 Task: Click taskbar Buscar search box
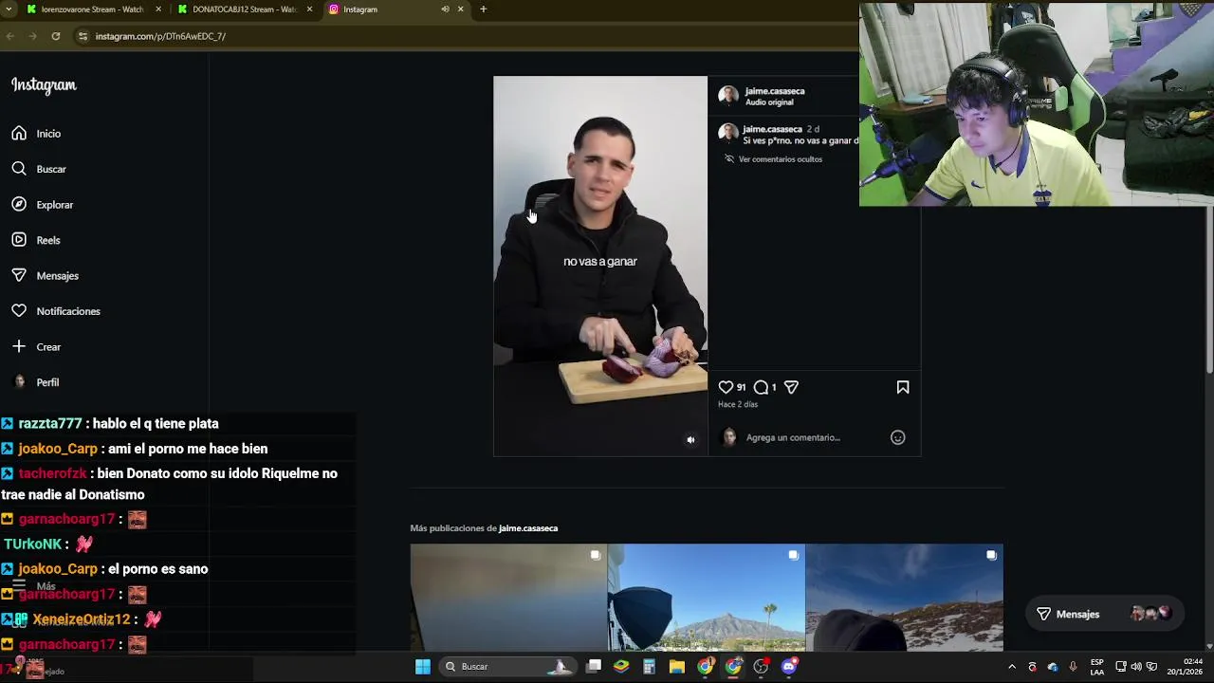click(507, 667)
